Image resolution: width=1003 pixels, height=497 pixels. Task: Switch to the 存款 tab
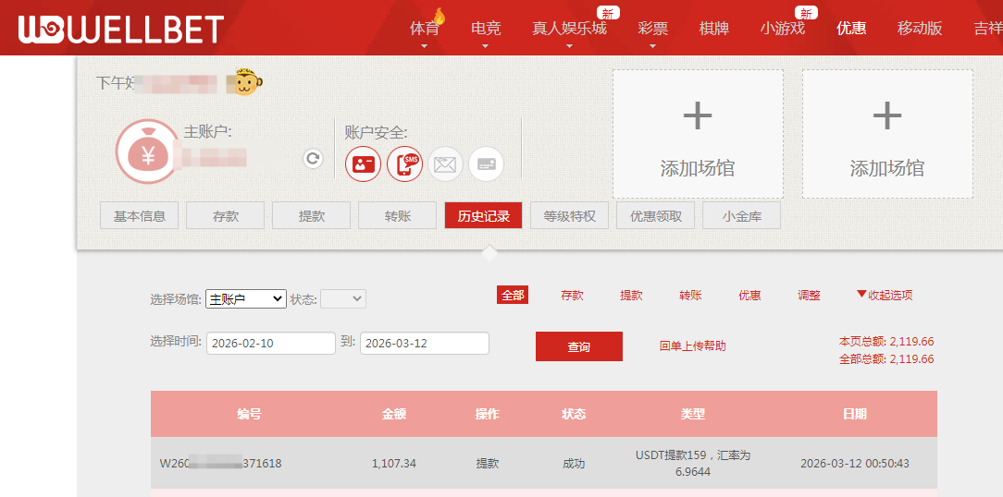225,216
